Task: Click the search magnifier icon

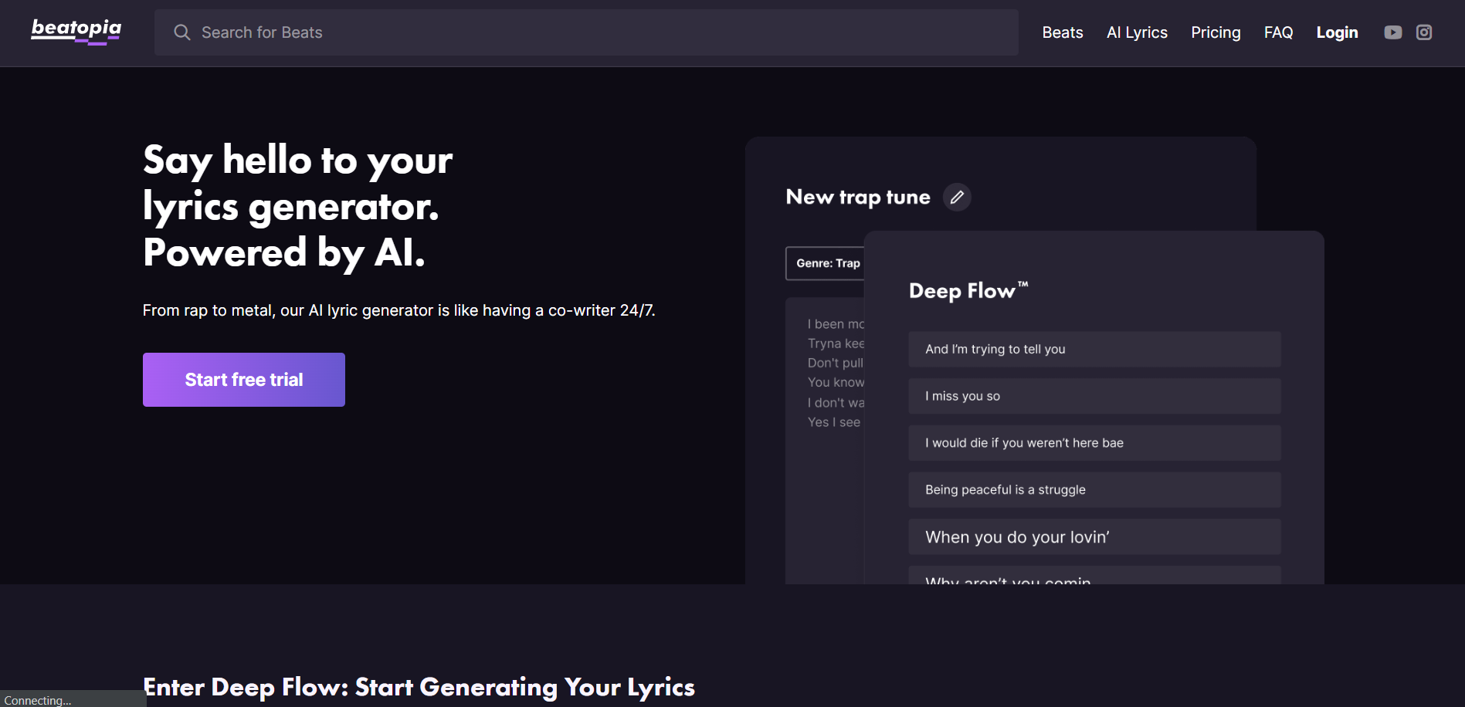Action: point(182,32)
